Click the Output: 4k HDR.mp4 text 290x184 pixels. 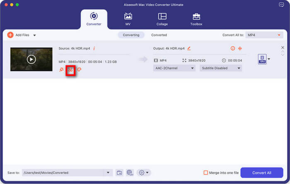coord(169,48)
